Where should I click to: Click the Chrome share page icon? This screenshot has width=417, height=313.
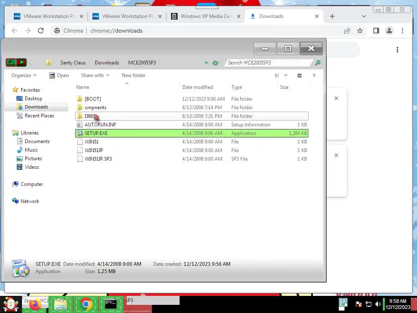[x=347, y=31]
